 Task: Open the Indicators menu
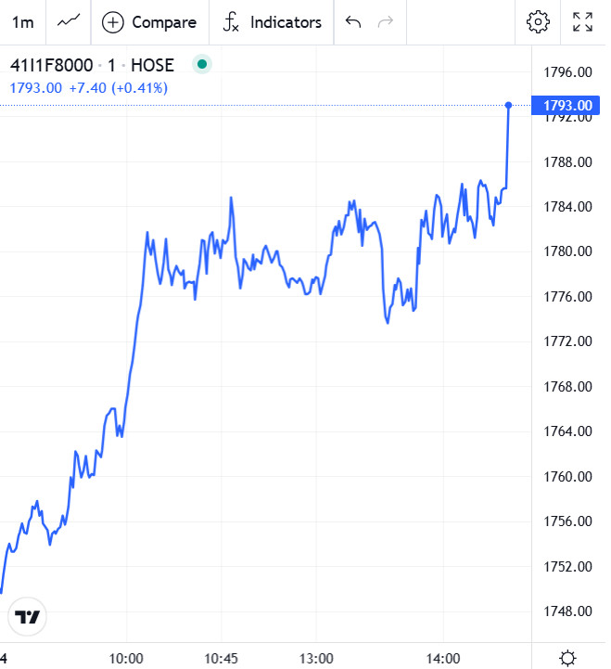click(272, 22)
